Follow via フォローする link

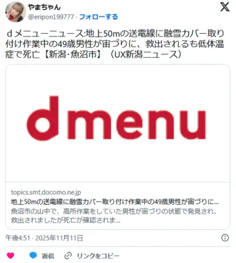[x=99, y=17]
